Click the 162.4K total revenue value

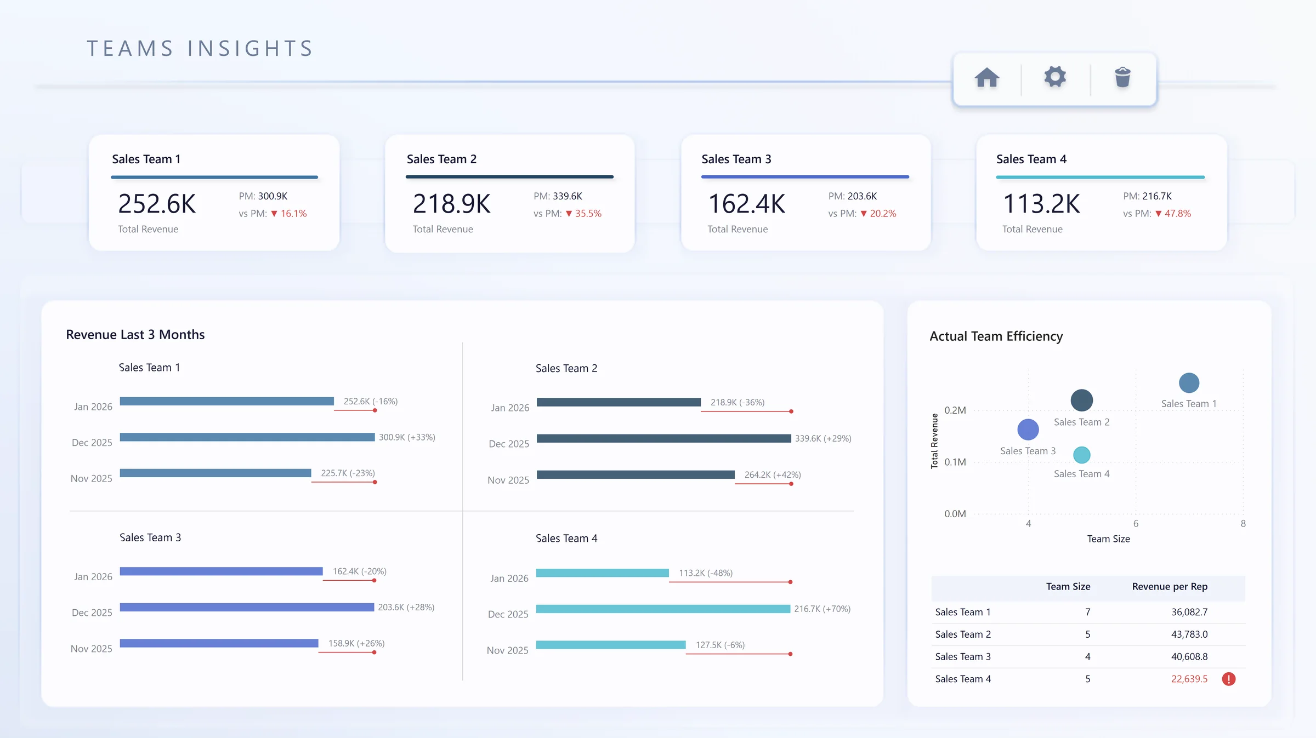[746, 204]
